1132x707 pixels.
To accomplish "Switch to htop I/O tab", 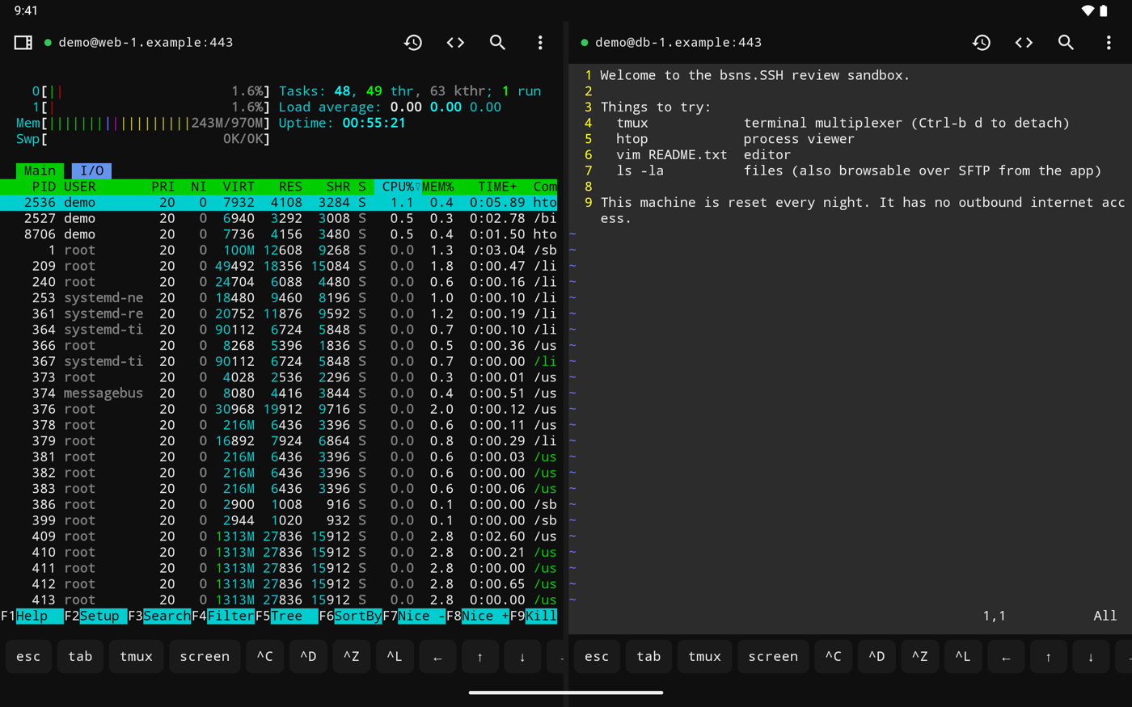I will 91,170.
